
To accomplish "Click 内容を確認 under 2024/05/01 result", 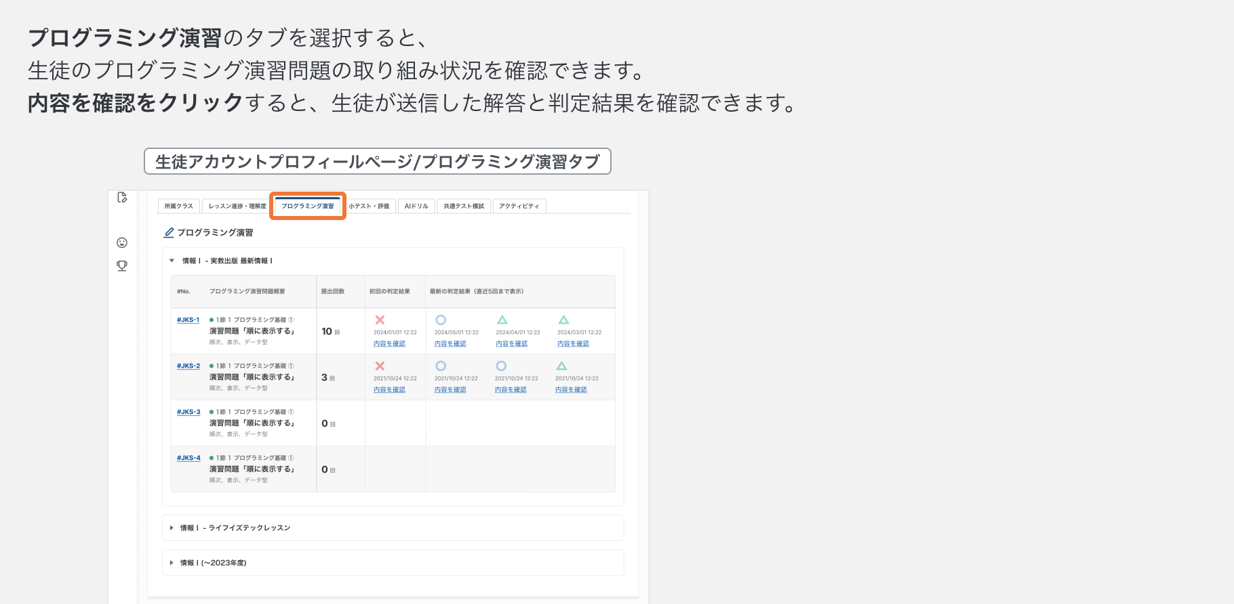I will click(450, 344).
